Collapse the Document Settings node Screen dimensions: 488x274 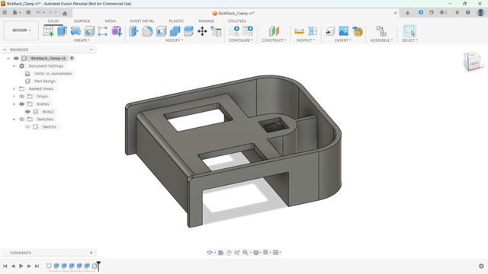coord(14,66)
